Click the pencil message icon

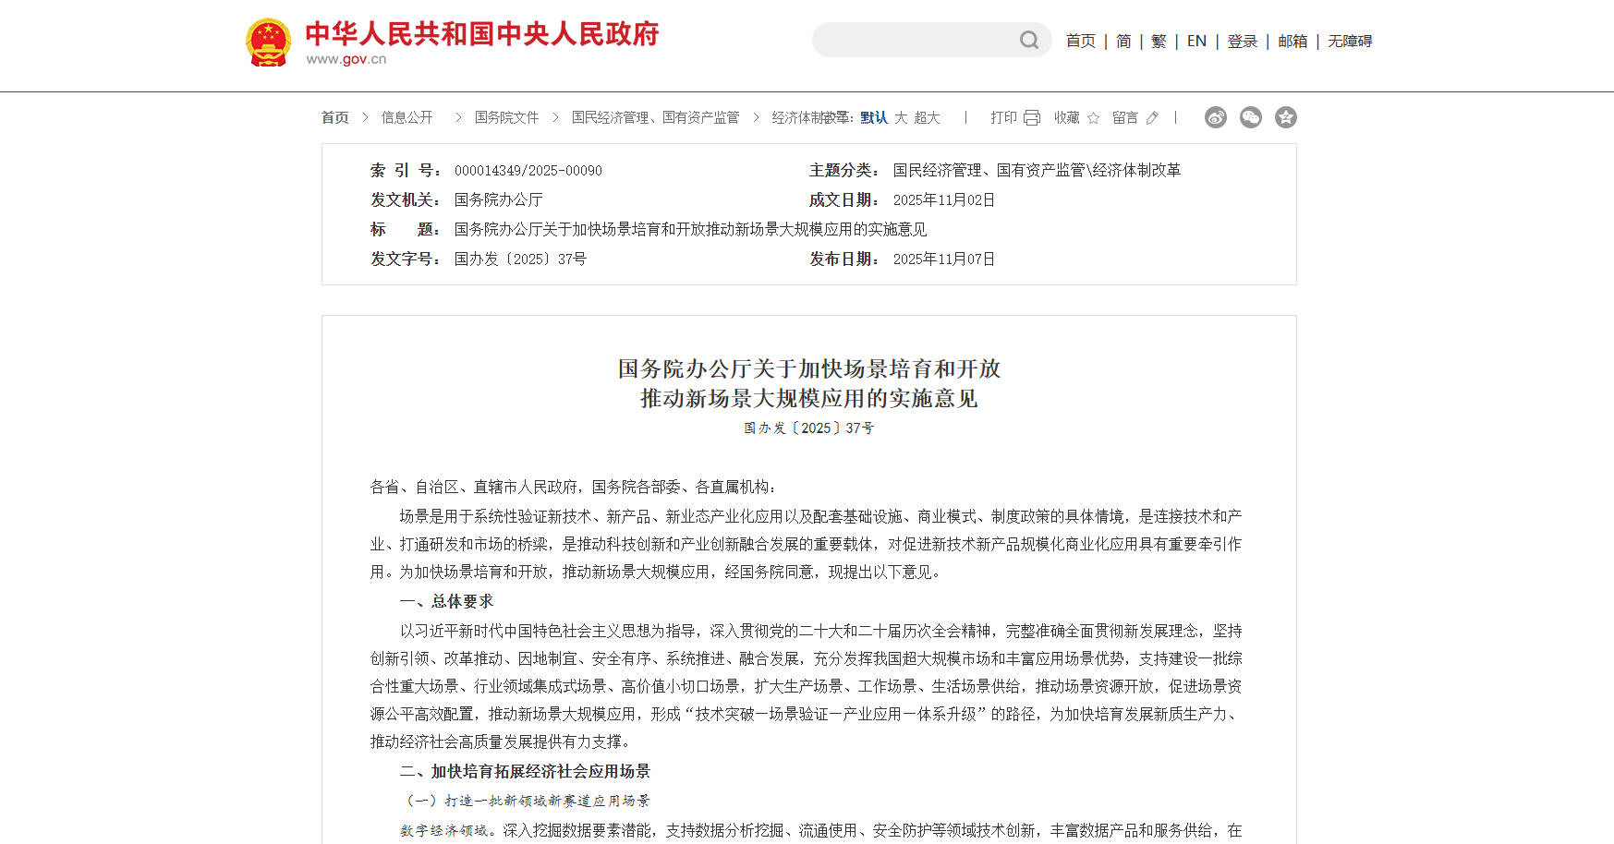point(1152,118)
